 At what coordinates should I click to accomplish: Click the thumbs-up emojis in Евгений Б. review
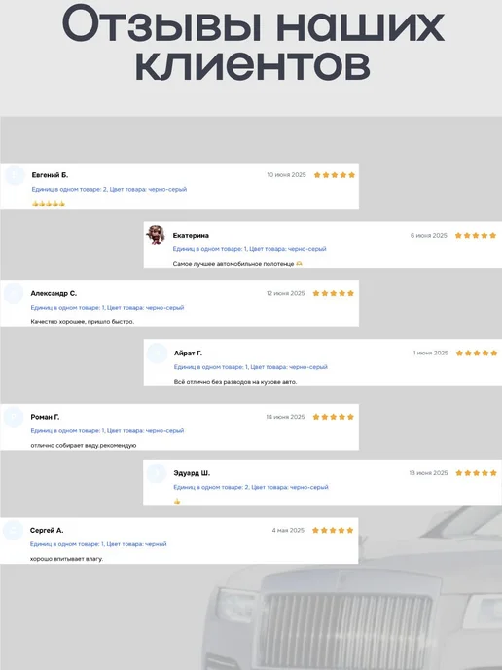49,204
